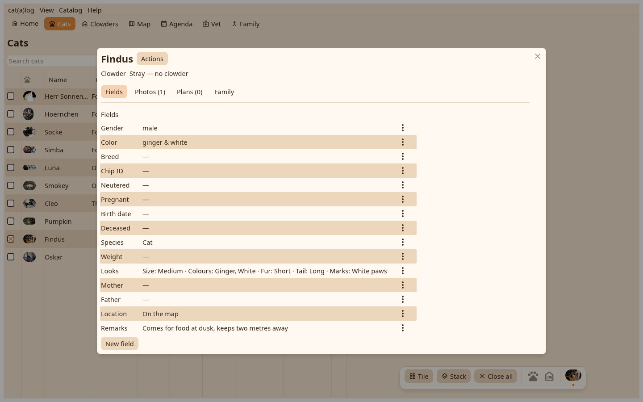Click the Search cats input field

pos(52,61)
